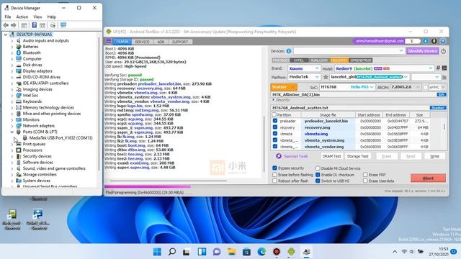Open the Devices dropdown list
This screenshot has width=461, height=259.
[349, 51]
